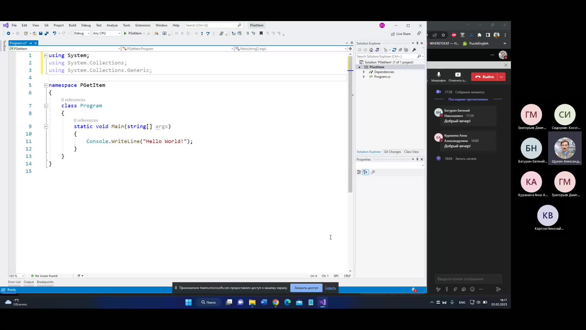Expand Dependencies node in Solution Explorer
586x330 pixels.
tap(364, 72)
